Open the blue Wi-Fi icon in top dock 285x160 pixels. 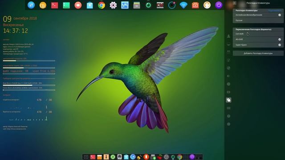tap(183, 5)
